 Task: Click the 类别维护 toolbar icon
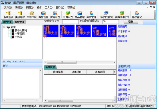(20, 15)
